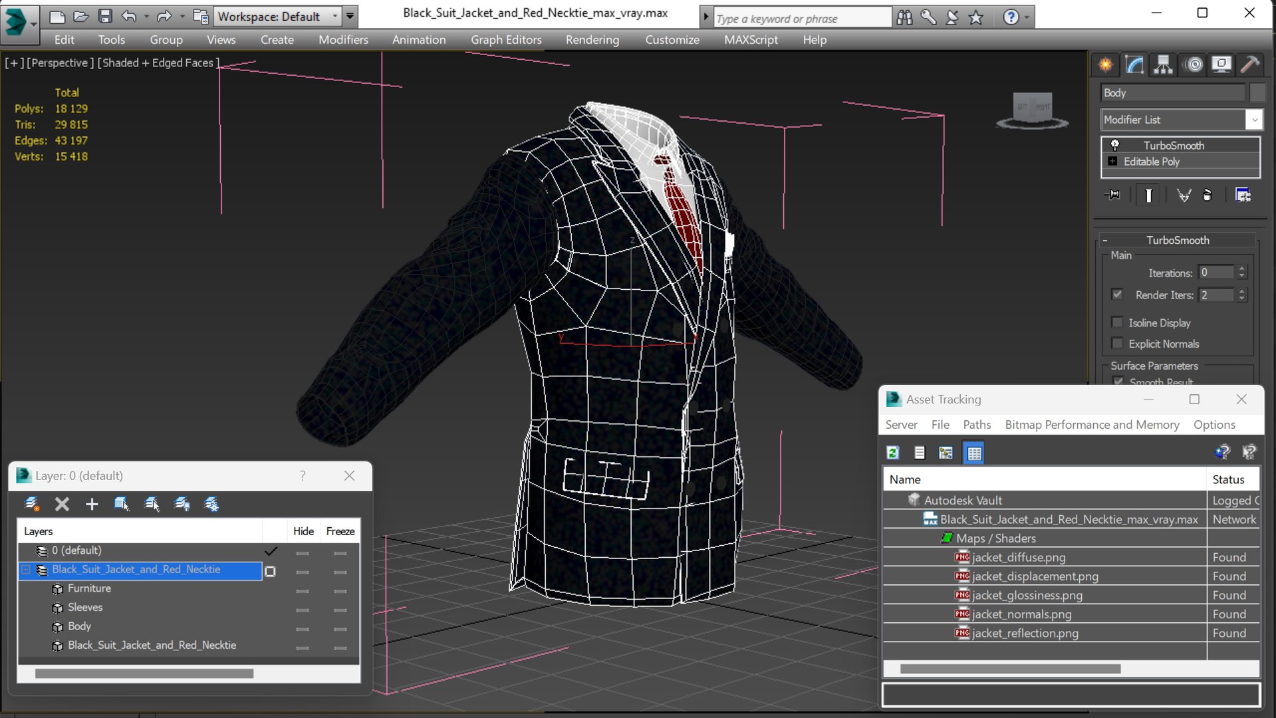The image size is (1276, 718).
Task: Open the Motion command panel
Action: [1194, 64]
